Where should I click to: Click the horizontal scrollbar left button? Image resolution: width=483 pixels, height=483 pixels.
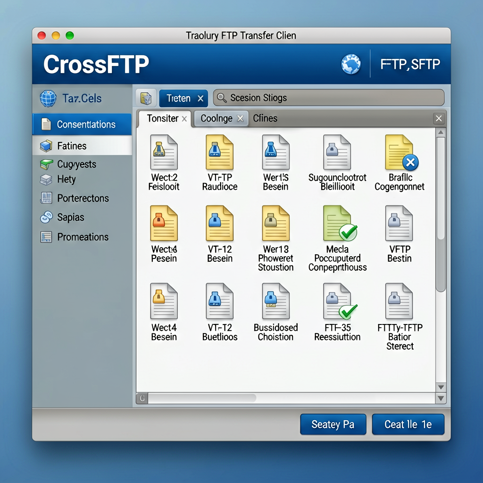pyautogui.click(x=142, y=398)
